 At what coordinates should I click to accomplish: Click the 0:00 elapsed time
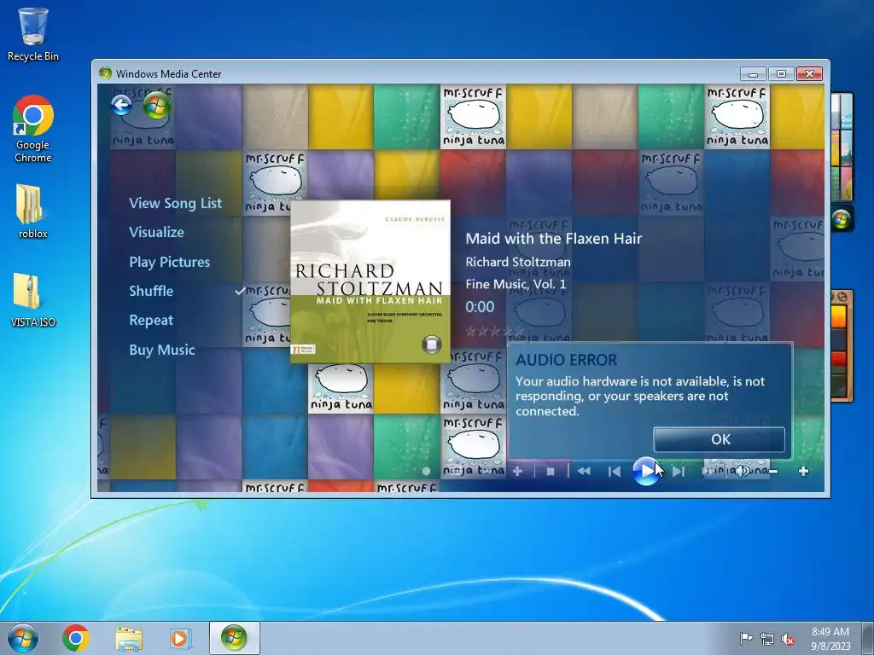pyautogui.click(x=480, y=307)
